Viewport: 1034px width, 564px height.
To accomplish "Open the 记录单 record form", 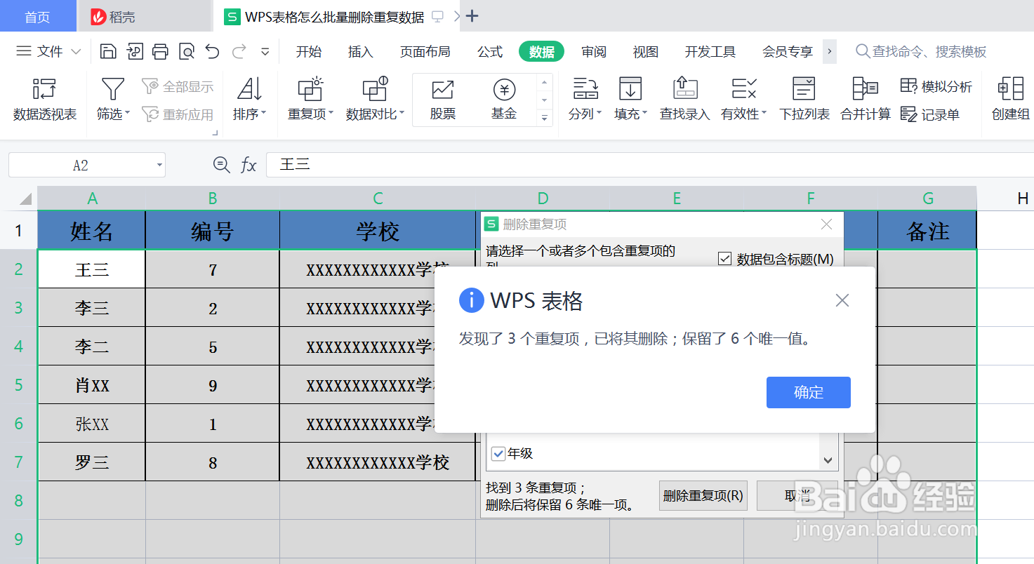I will coord(930,114).
